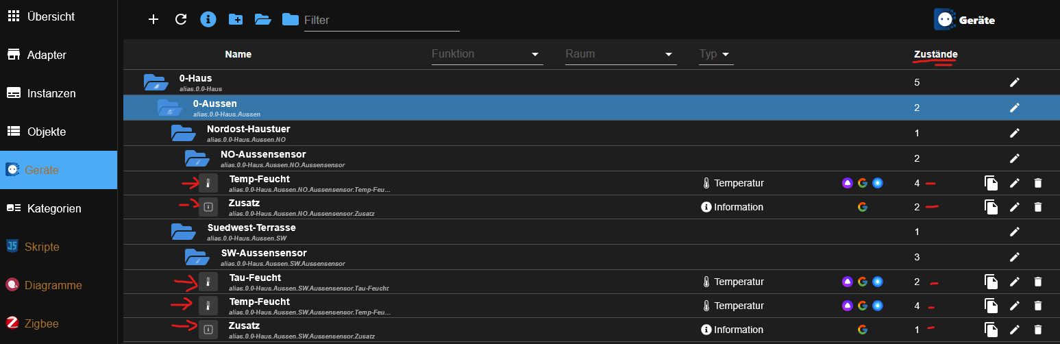Edit the Suedwest-Terrasse folder with the pencil
Viewport: 1060px width, 344px height.
[x=1015, y=232]
